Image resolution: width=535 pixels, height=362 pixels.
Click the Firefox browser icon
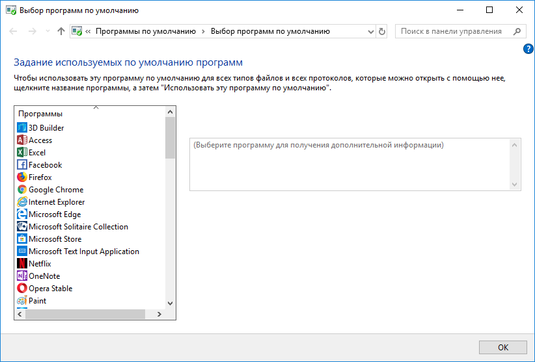[x=22, y=177]
